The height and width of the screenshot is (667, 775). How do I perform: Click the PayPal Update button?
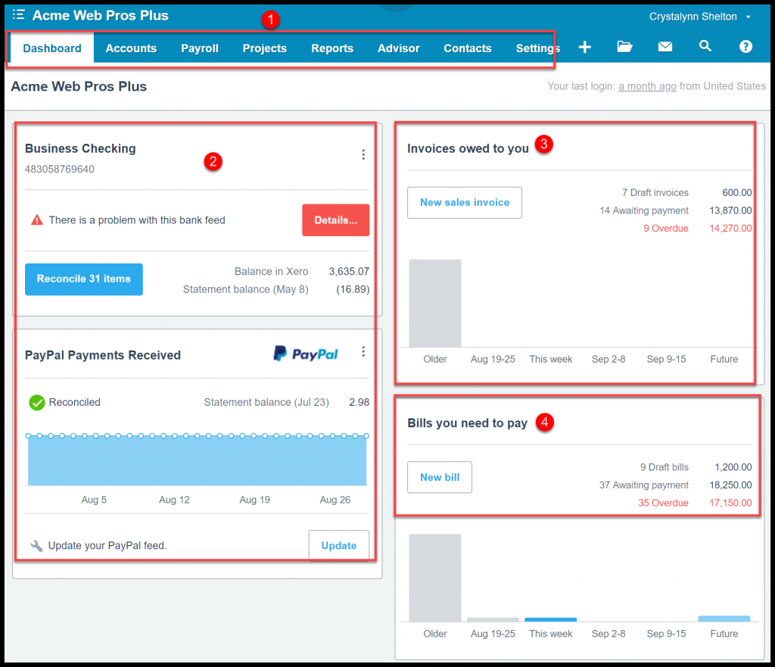pyautogui.click(x=339, y=545)
